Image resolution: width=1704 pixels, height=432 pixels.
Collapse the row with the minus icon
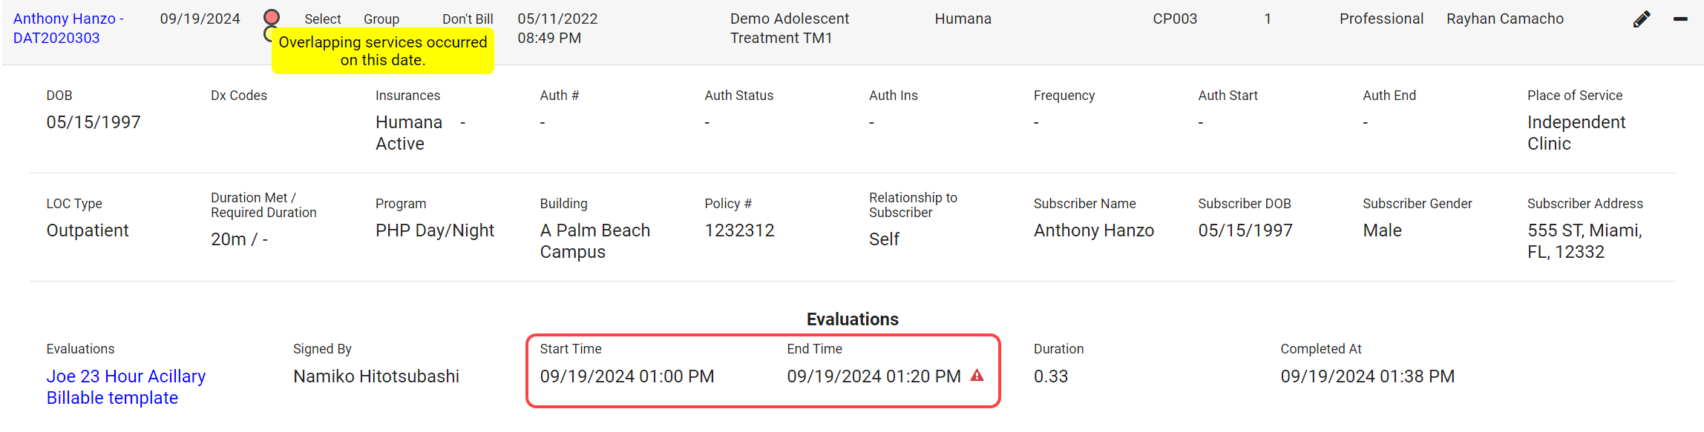[1680, 19]
